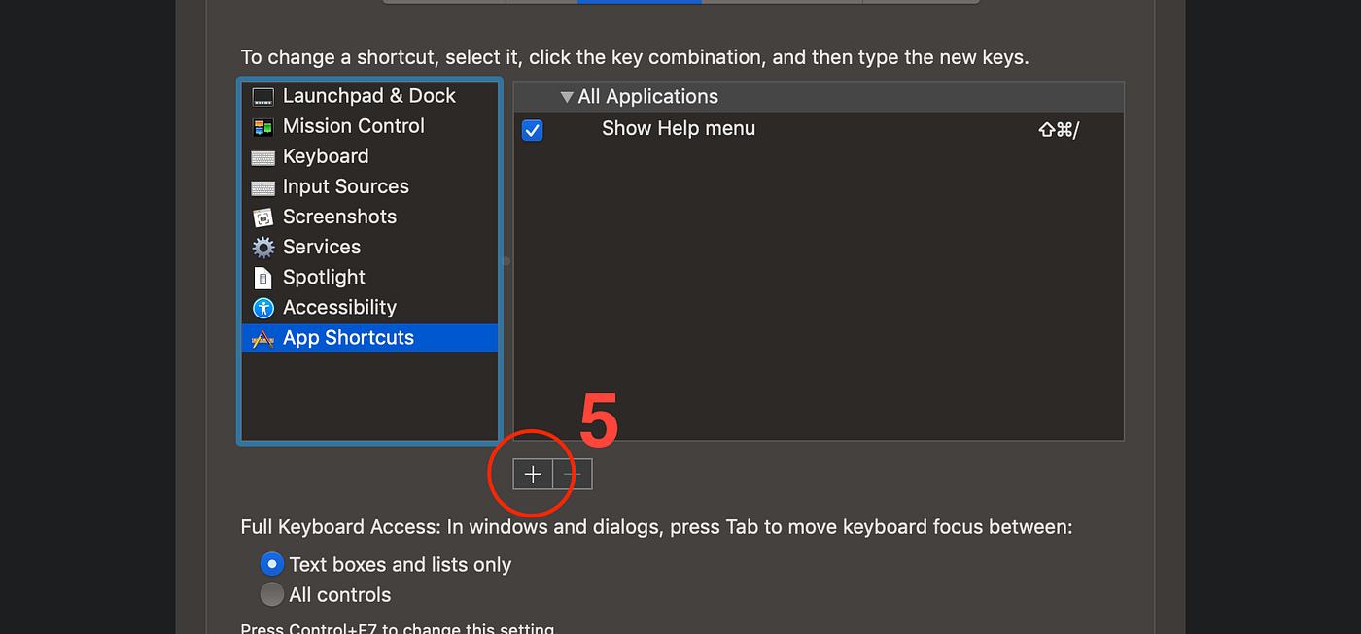This screenshot has height=634, width=1361.
Task: Select the All Applications group header
Action: coord(819,97)
